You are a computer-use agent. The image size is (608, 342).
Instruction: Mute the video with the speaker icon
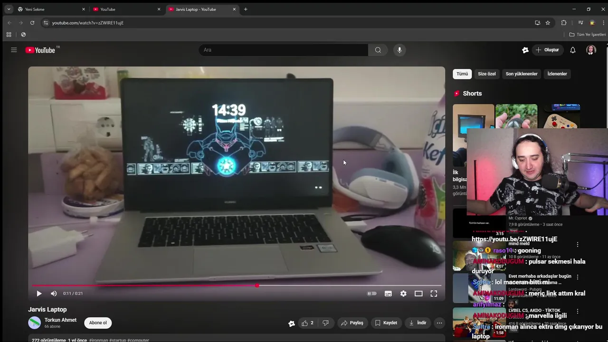(54, 294)
